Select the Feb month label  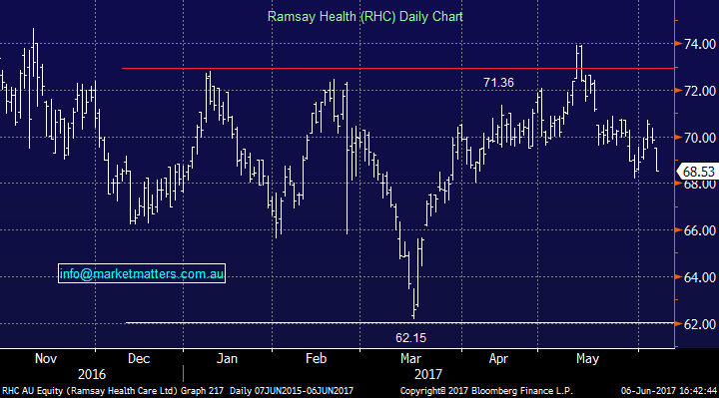316,358
